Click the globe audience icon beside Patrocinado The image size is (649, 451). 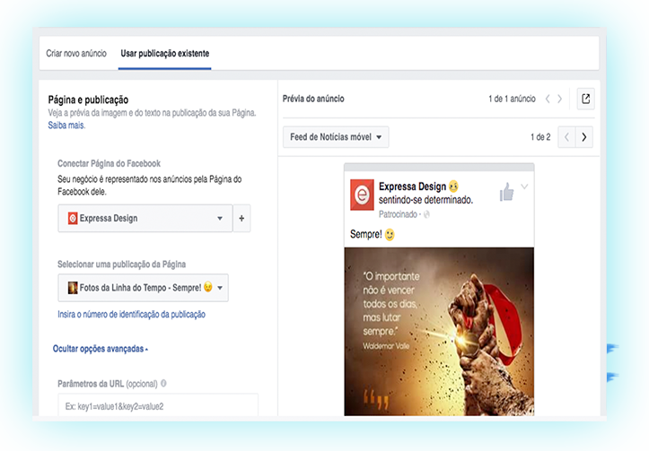click(x=426, y=214)
